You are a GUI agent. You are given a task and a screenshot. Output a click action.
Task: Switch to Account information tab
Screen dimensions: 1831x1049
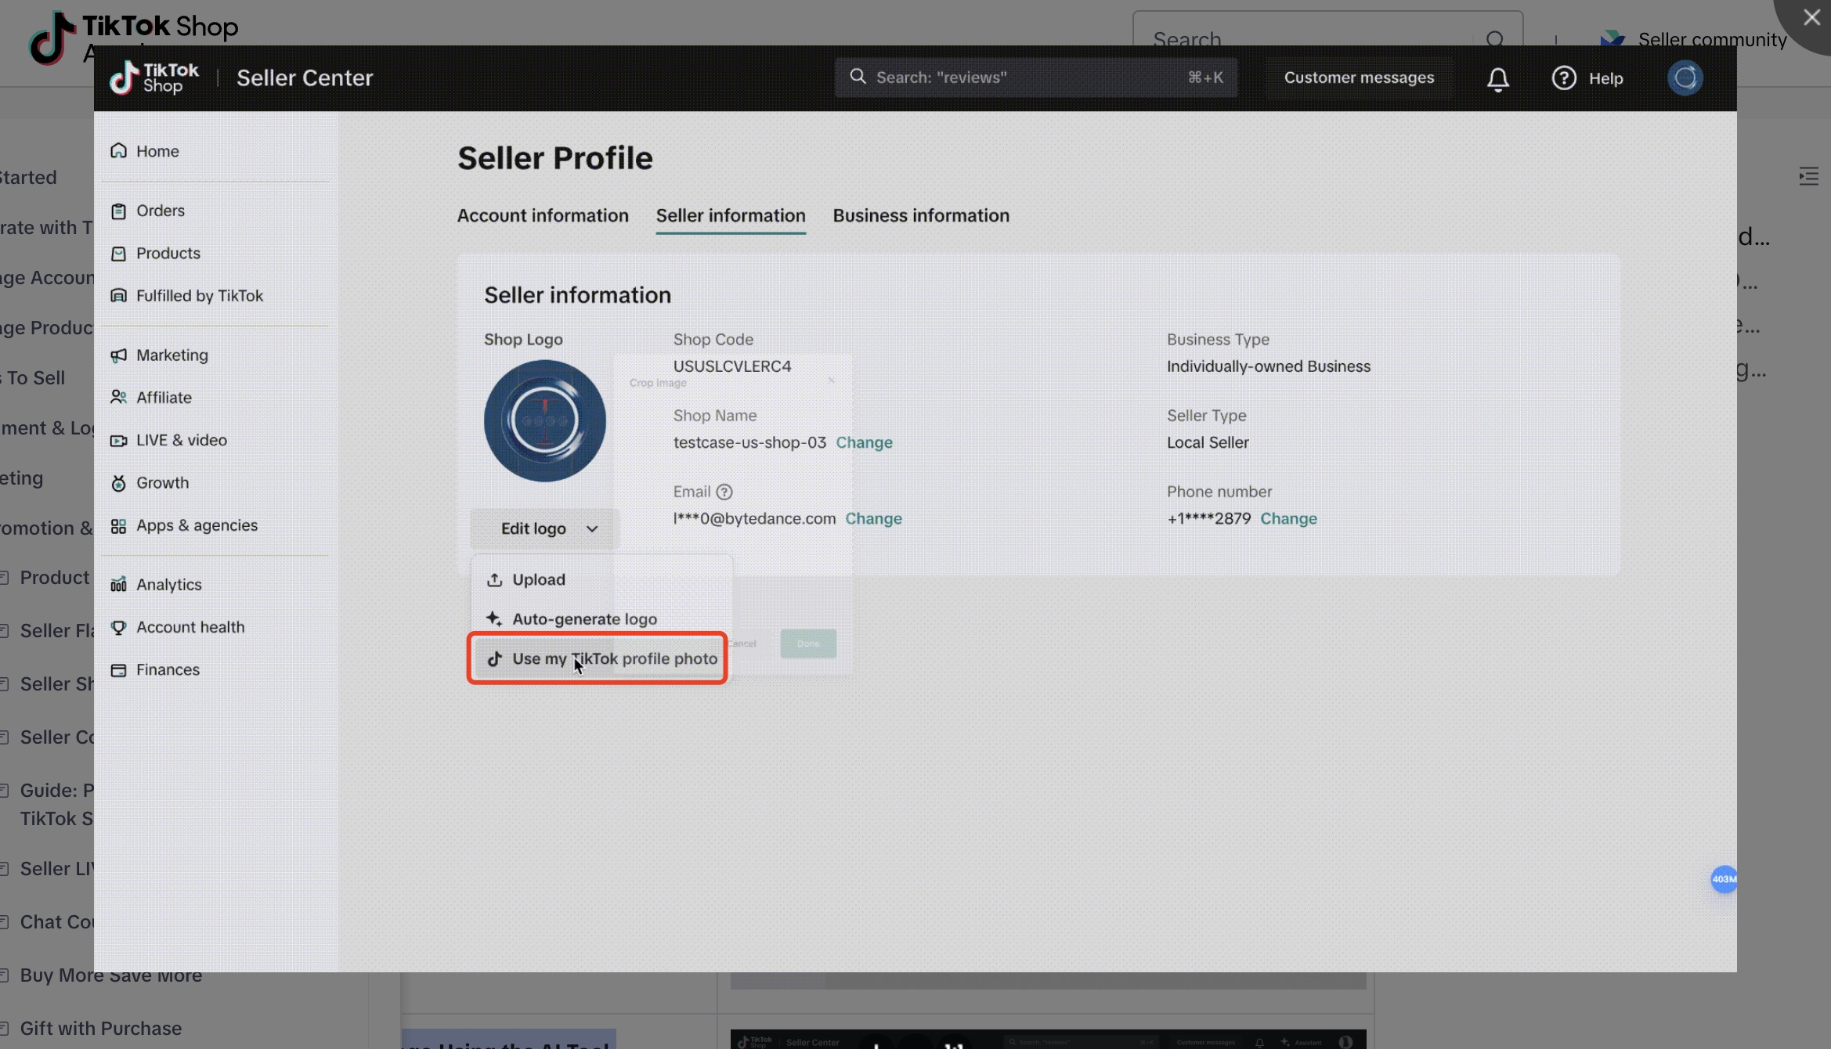coord(543,215)
